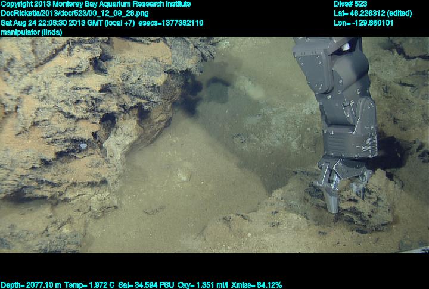The height and width of the screenshot is (289, 429).
Task: Click the "Copyright 2013 Monterey Bay Aquarium Research Institute" text
Action: (x=96, y=4)
